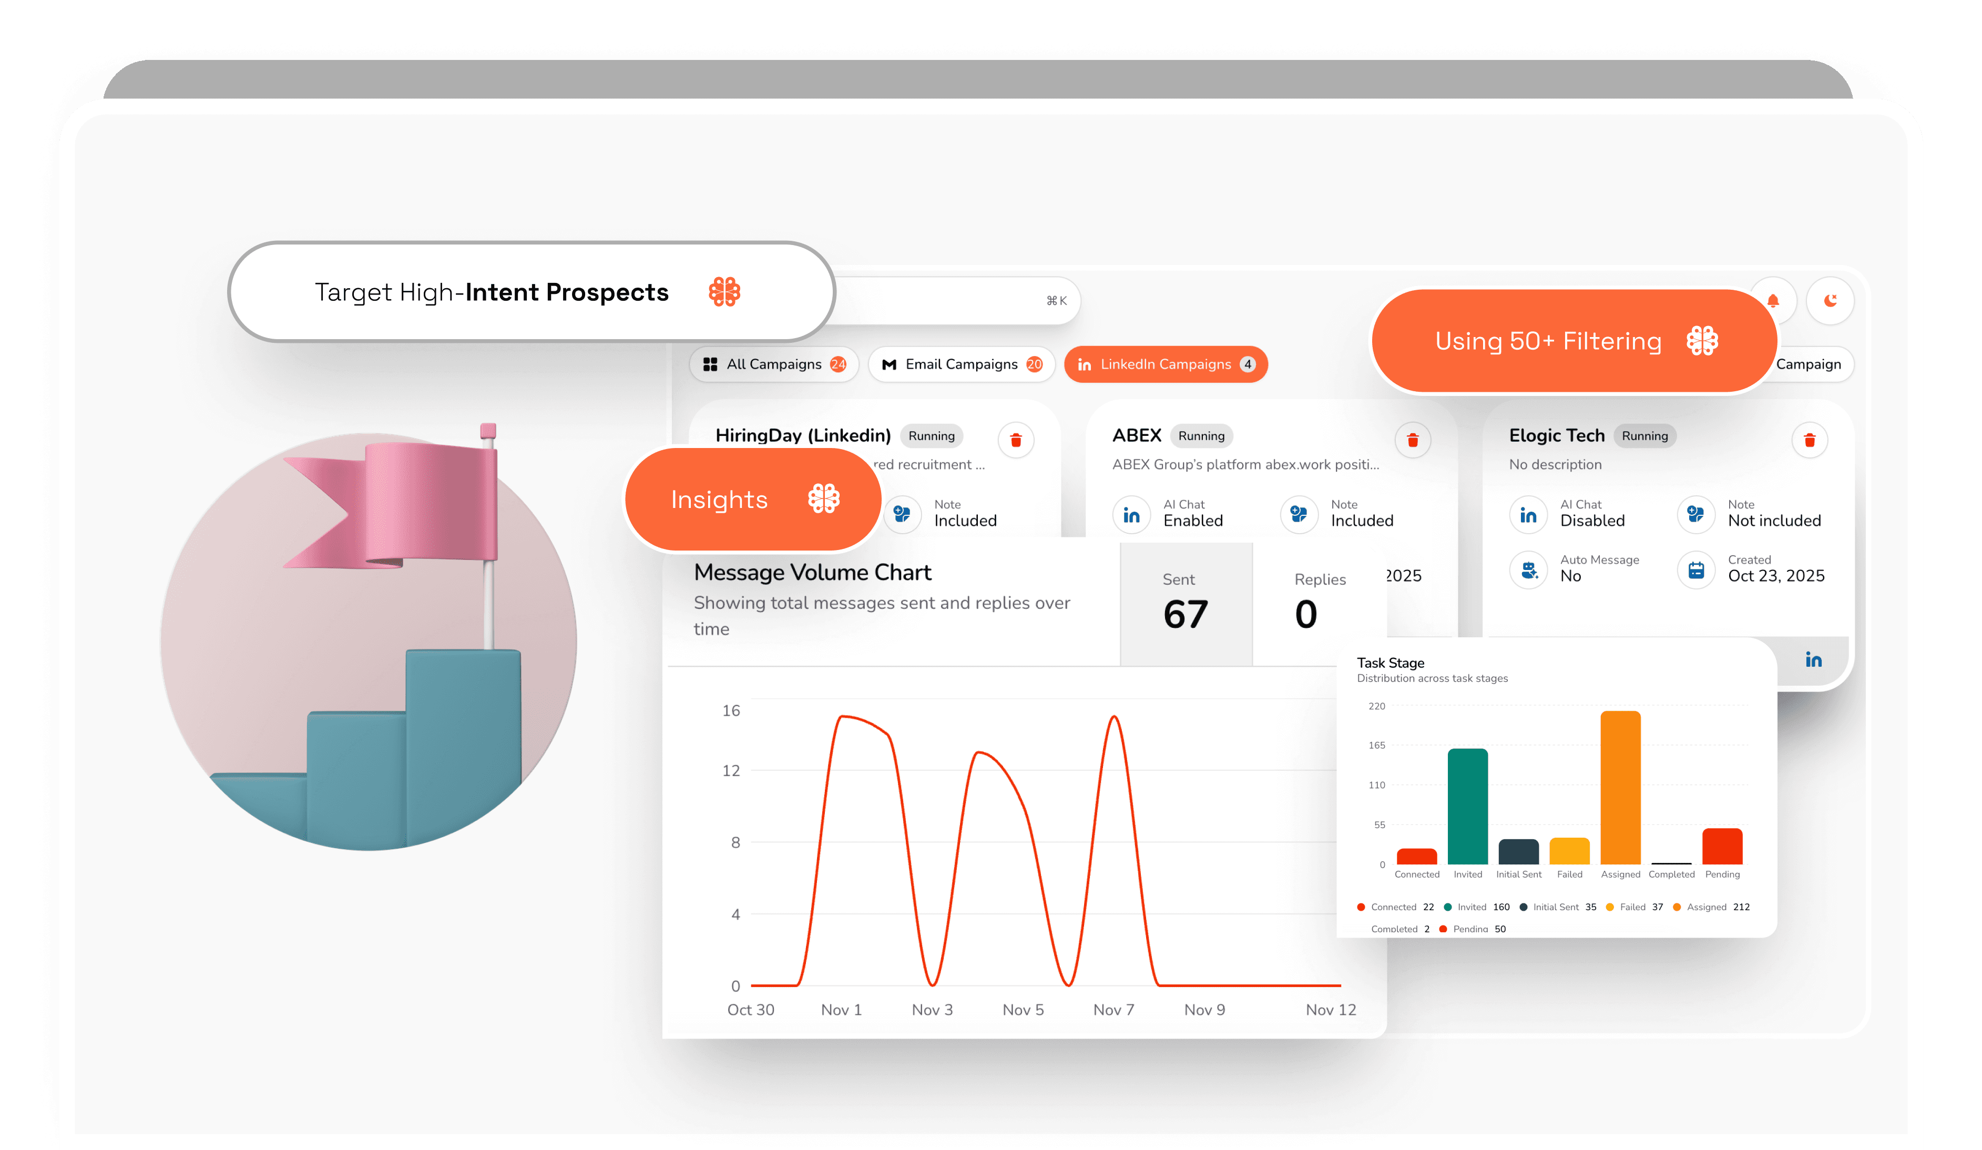
Task: Open the All Campaigns tab
Action: coord(774,364)
